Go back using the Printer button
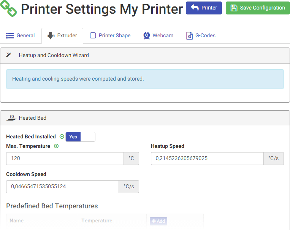 204,8
